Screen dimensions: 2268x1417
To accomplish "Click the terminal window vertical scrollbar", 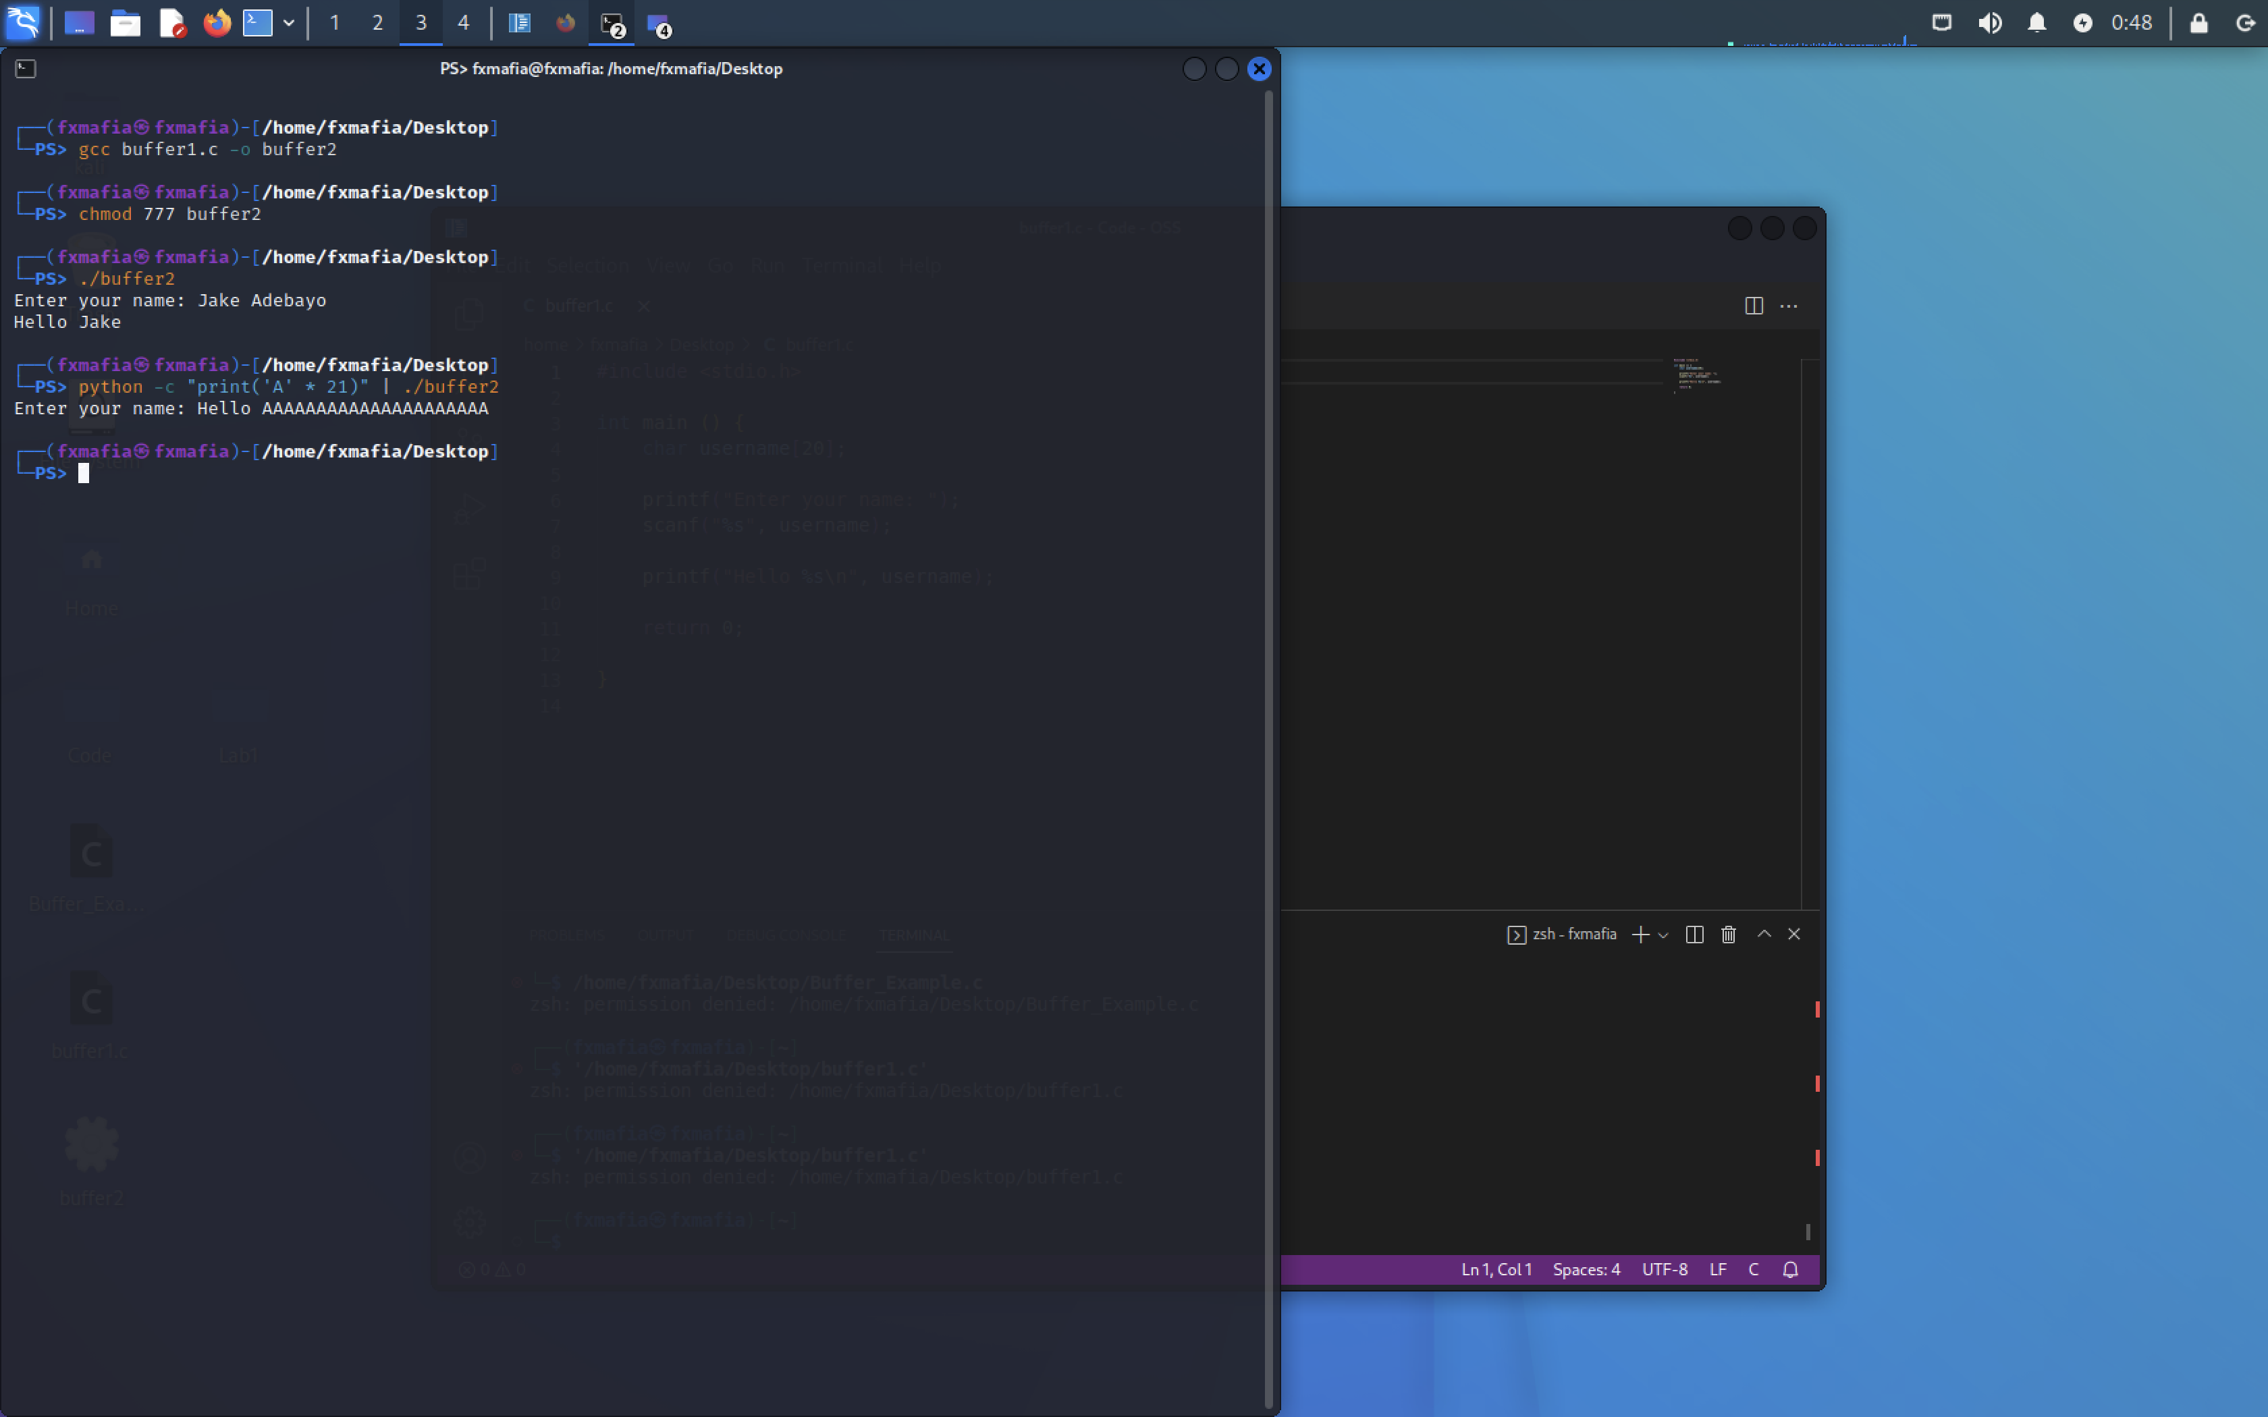I will 1268,750.
